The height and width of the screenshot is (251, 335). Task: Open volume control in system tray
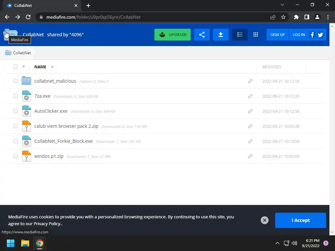point(294,243)
